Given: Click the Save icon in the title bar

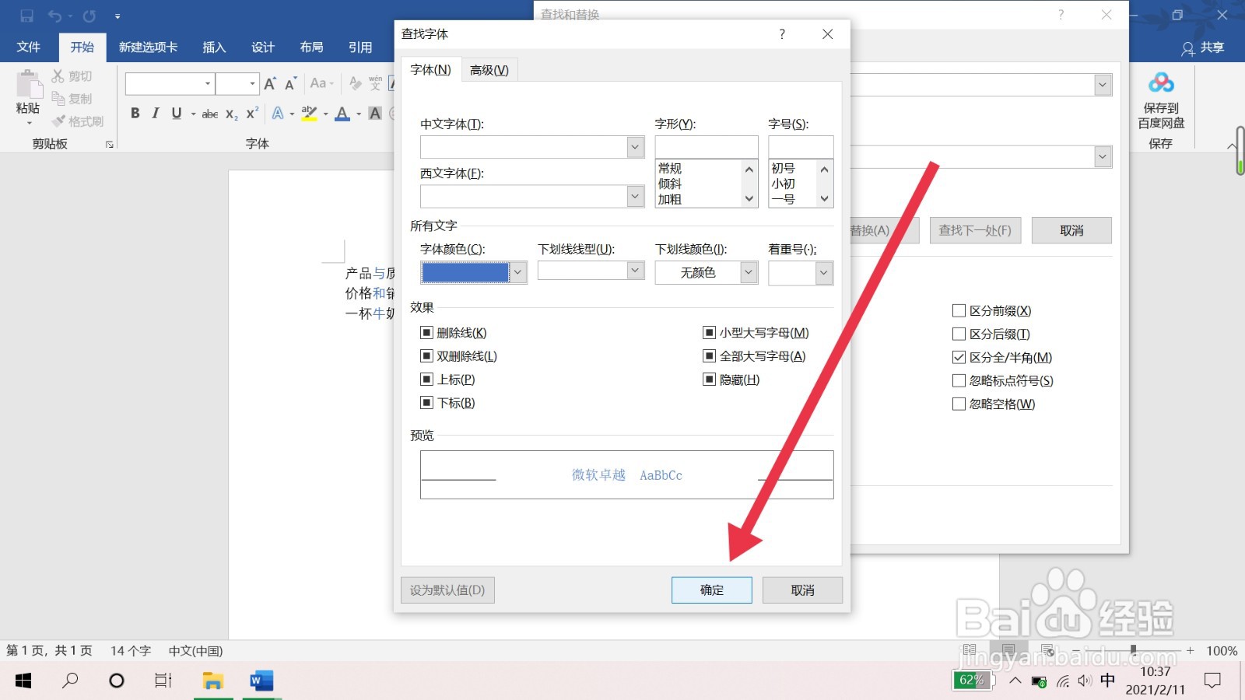Looking at the screenshot, I should pyautogui.click(x=27, y=16).
